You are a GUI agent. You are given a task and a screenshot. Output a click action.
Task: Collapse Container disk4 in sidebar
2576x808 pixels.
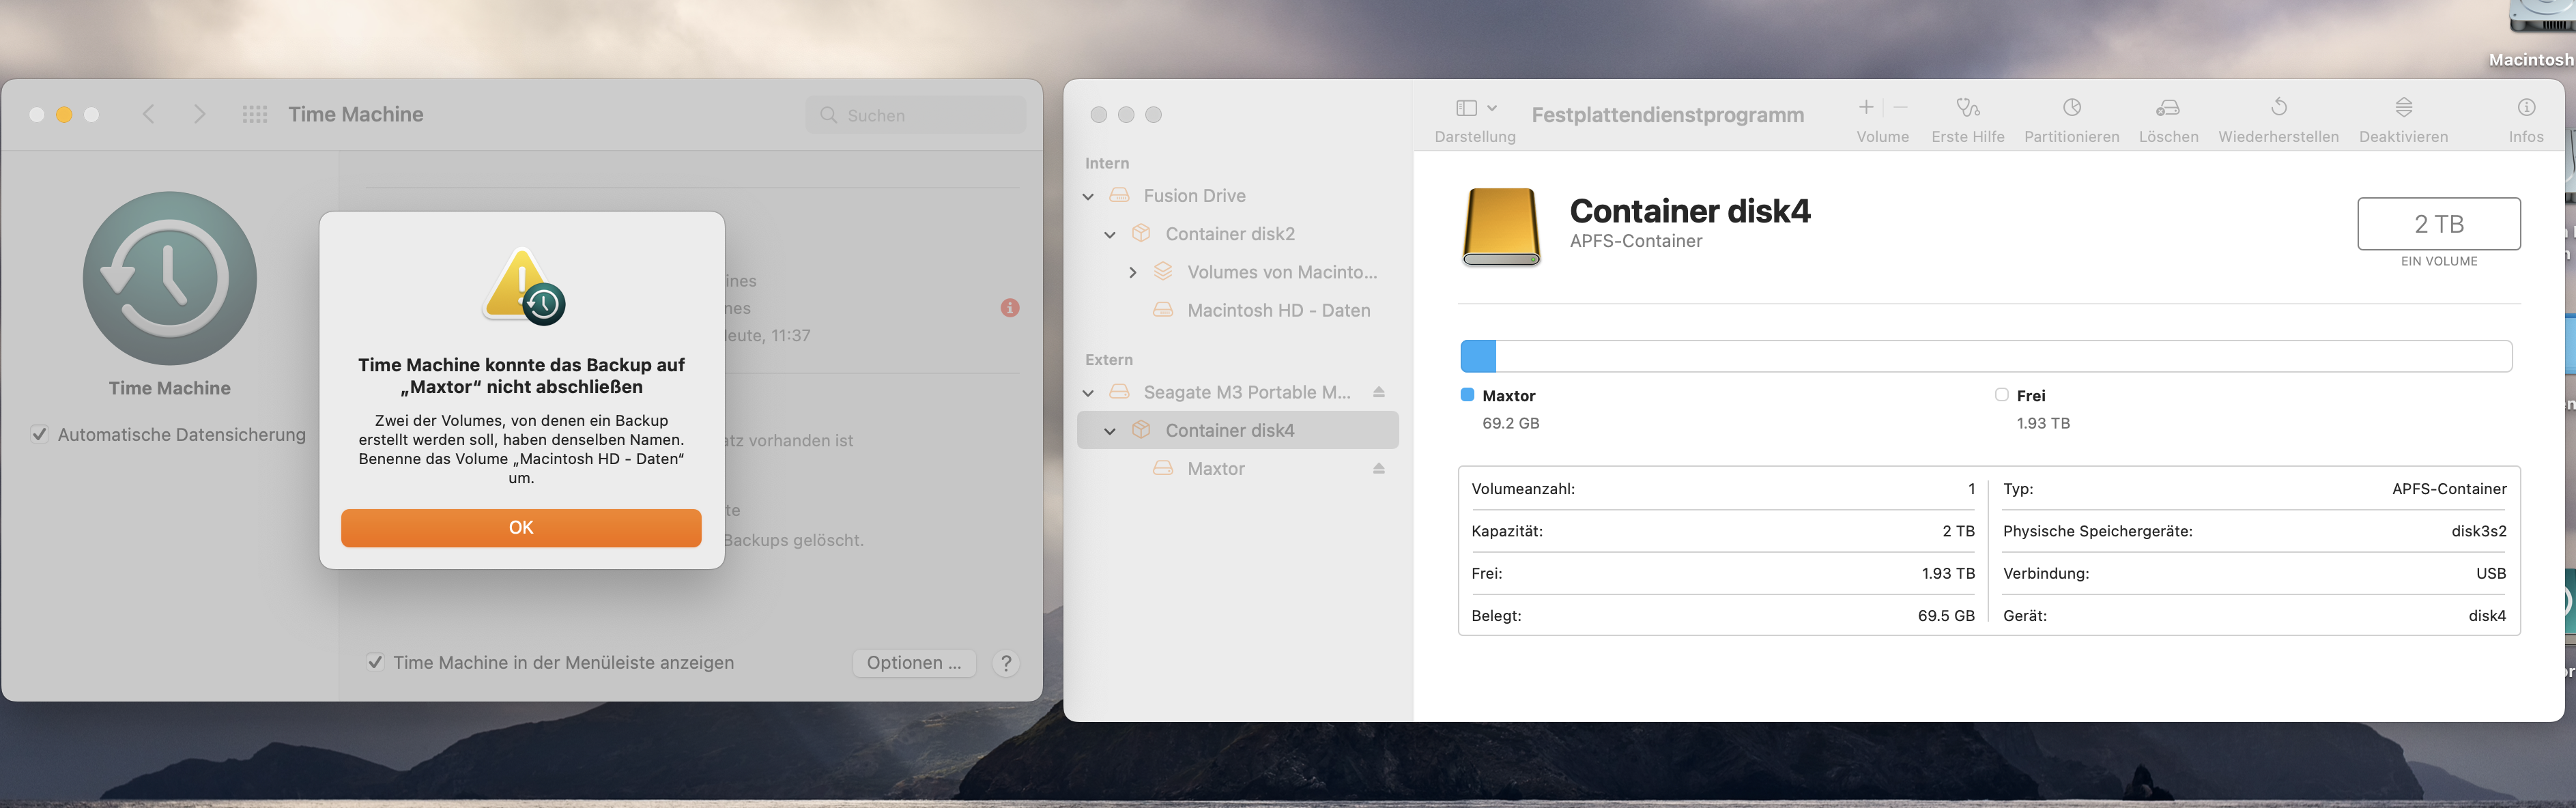(x=1110, y=431)
